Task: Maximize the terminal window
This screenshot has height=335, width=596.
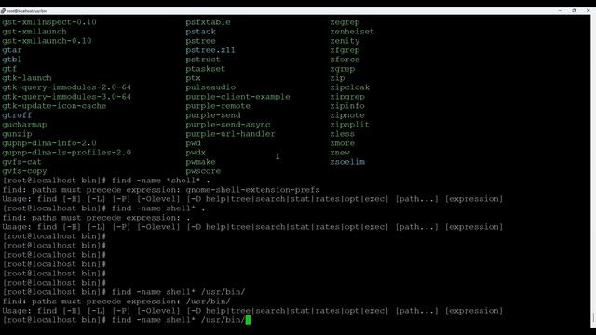Action: pyautogui.click(x=574, y=11)
